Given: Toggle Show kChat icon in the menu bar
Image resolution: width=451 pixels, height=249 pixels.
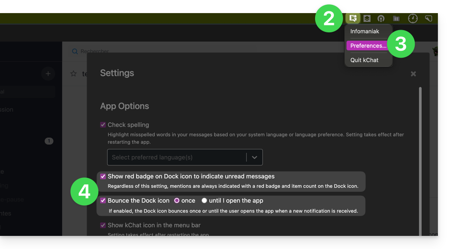Looking at the screenshot, I should click(103, 225).
